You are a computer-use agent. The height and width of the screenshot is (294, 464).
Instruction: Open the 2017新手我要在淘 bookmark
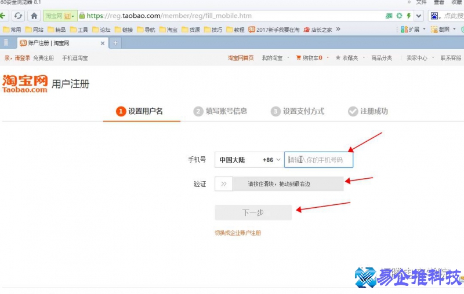pyautogui.click(x=274, y=30)
